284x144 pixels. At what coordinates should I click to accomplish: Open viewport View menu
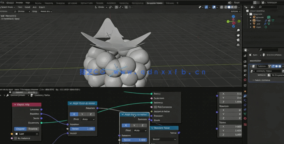pyautogui.click(x=20, y=7)
